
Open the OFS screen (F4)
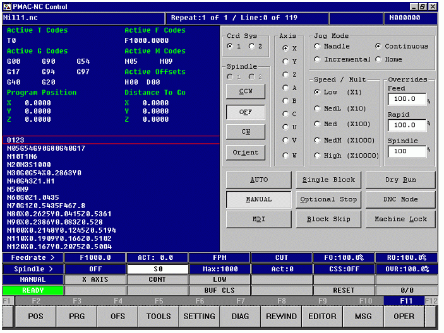(x=117, y=317)
